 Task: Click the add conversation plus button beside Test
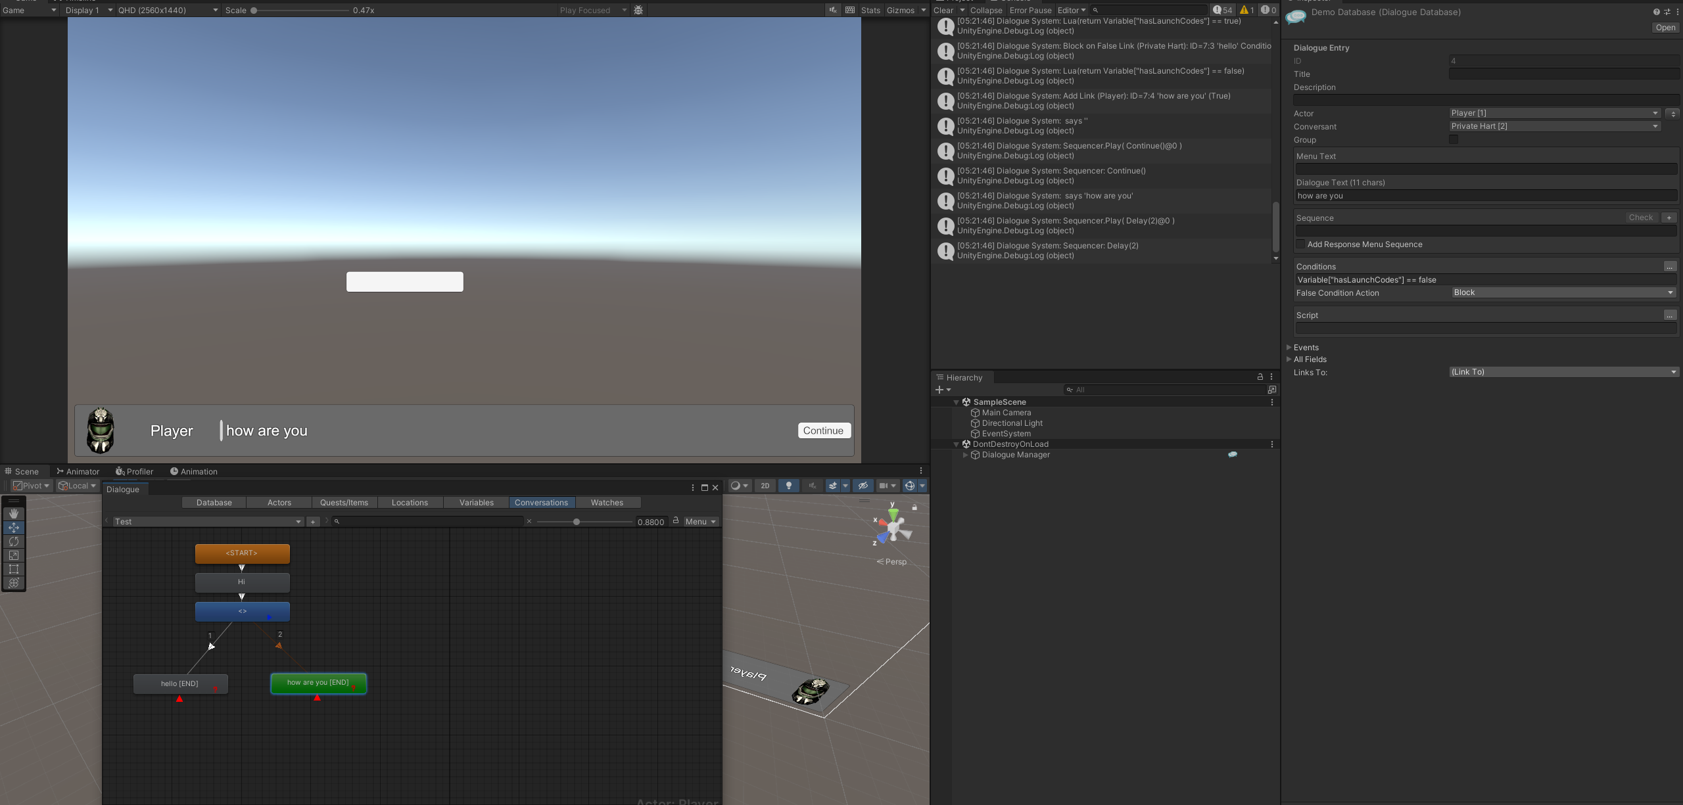point(313,522)
